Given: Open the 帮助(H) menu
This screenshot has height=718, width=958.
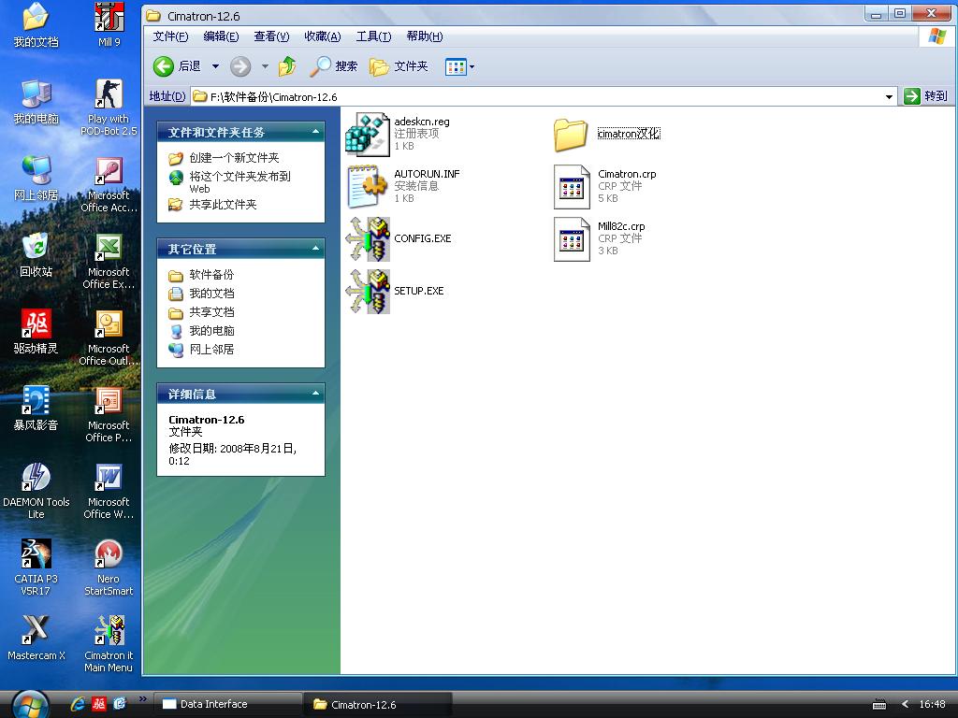Looking at the screenshot, I should click(x=425, y=36).
